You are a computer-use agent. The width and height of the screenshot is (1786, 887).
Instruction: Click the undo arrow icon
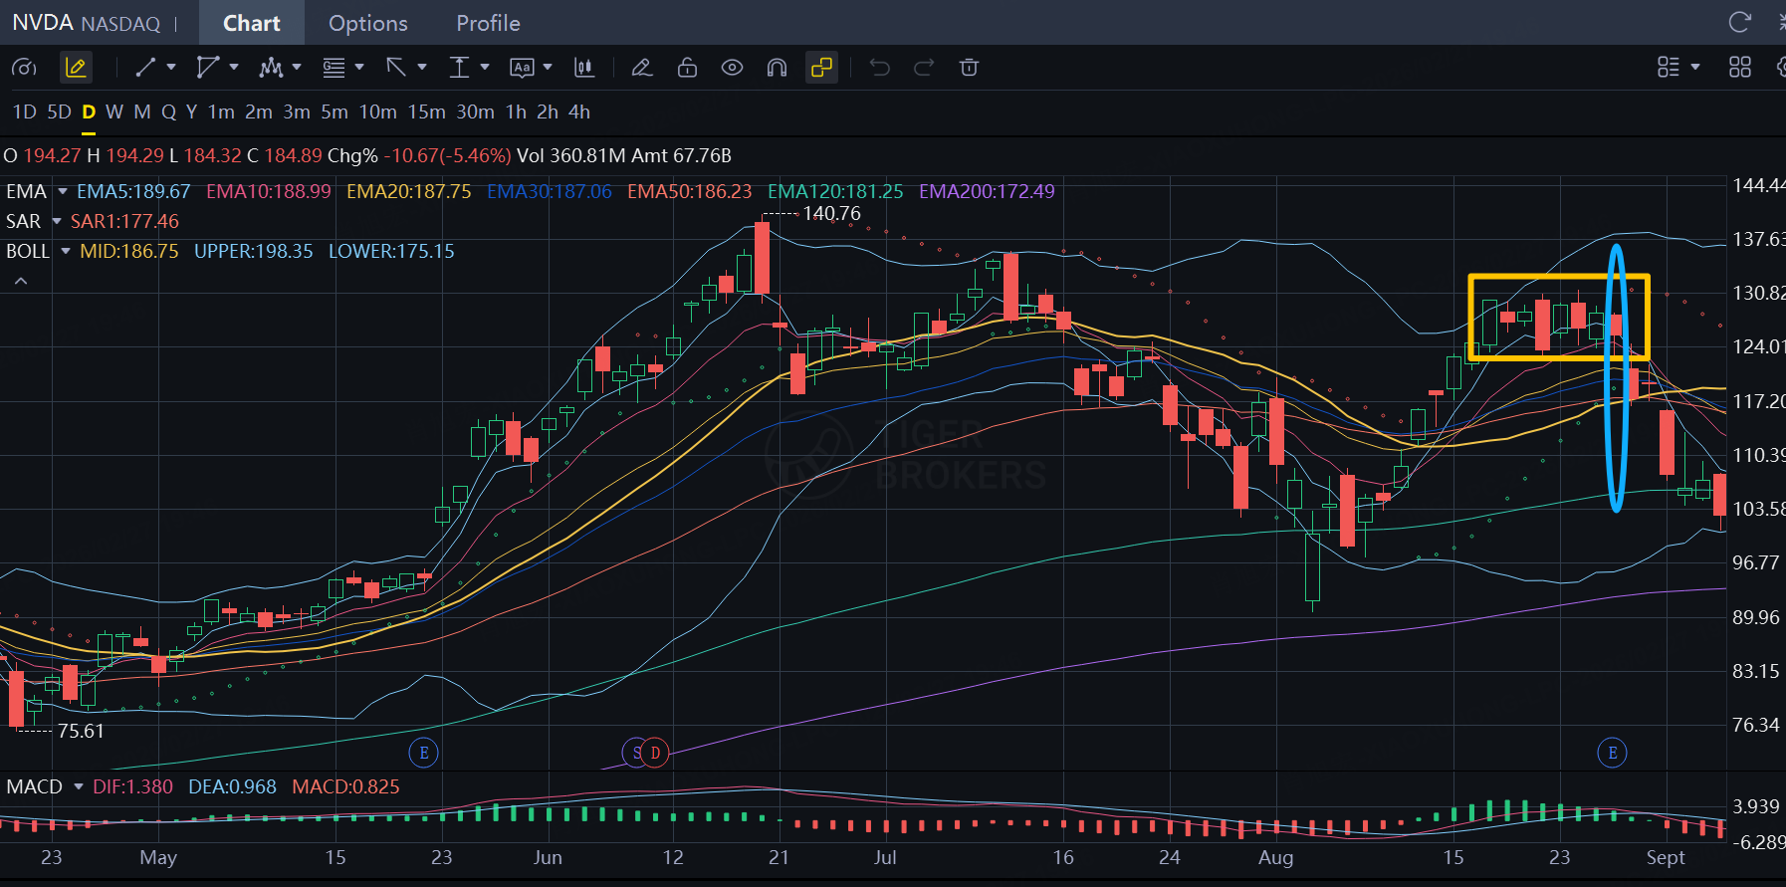point(879,68)
